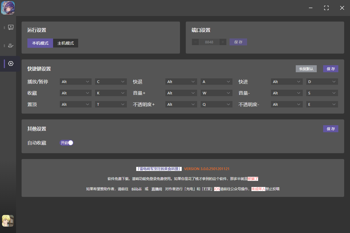Select the settings hexagon sidebar icon

(x=11, y=63)
